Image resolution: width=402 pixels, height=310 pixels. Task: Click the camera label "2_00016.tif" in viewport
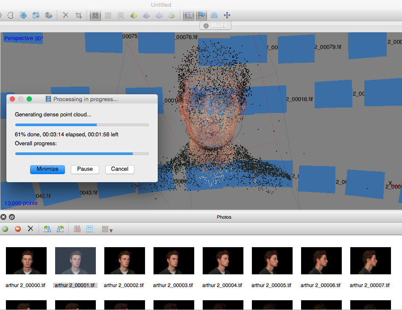point(299,99)
